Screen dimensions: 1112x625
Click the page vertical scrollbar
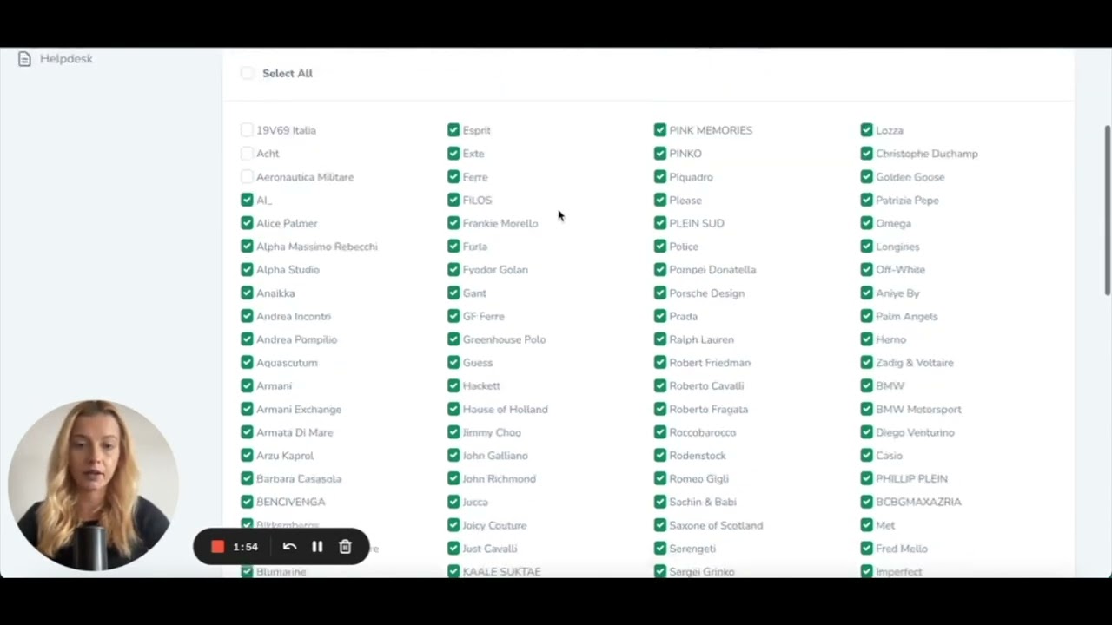(x=1107, y=211)
